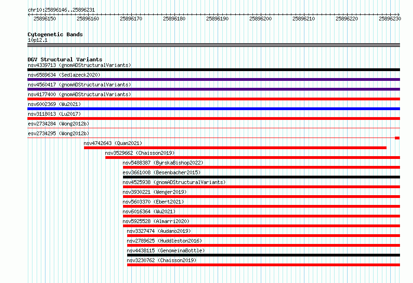Click the red bar under nsv3930221

262,197
